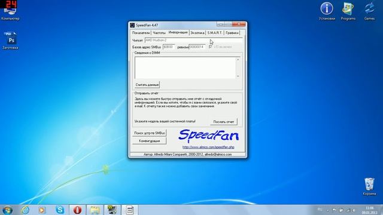Image resolution: width=383 pixels, height=215 pixels.
Task: Launch Internet Explorer from the taskbar
Action: click(25, 210)
